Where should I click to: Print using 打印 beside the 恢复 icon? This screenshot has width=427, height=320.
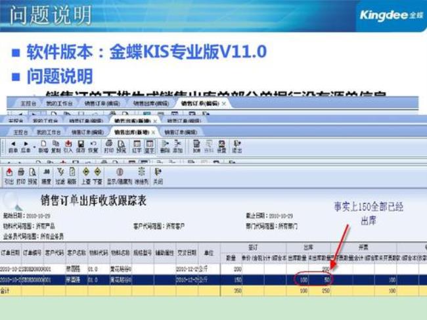(x=109, y=147)
